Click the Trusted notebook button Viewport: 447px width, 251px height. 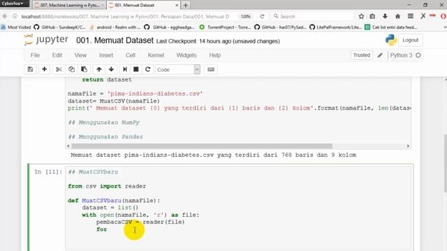(x=362, y=55)
